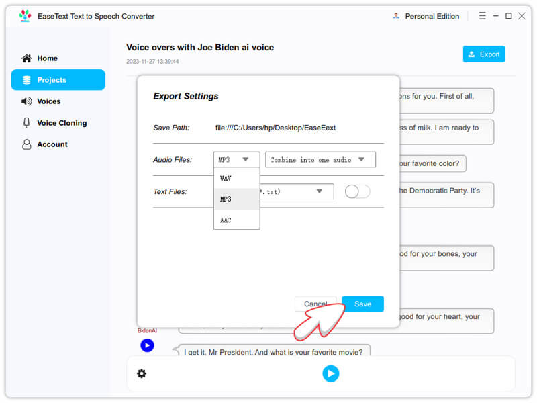The image size is (537, 403).
Task: Select the 'ood for your heart, your' bubble
Action: pos(446,321)
